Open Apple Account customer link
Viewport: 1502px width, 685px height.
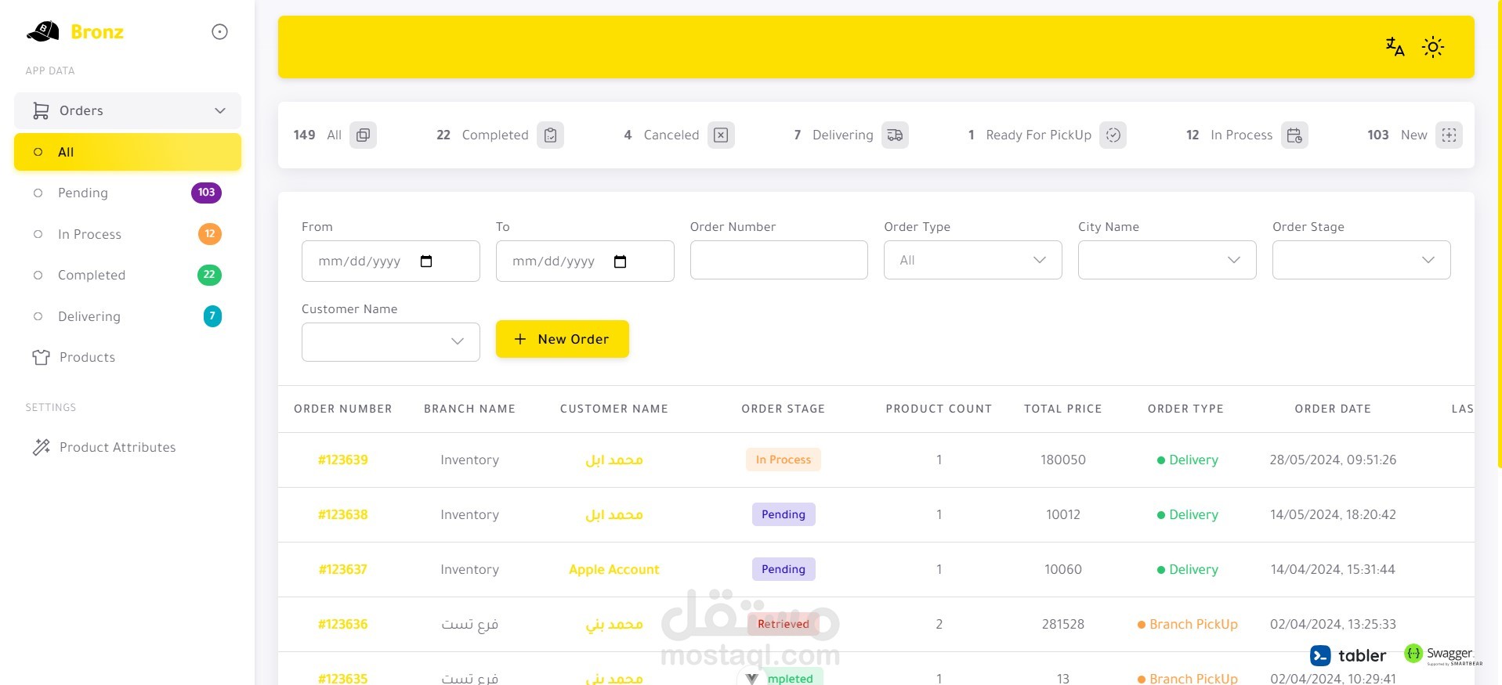[x=614, y=569]
